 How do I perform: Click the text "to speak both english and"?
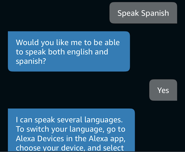[x=62, y=52]
